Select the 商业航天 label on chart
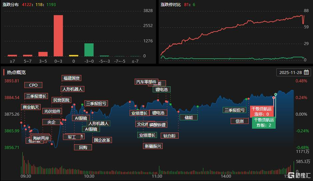This screenshot has width=313, height=181. tap(31, 107)
